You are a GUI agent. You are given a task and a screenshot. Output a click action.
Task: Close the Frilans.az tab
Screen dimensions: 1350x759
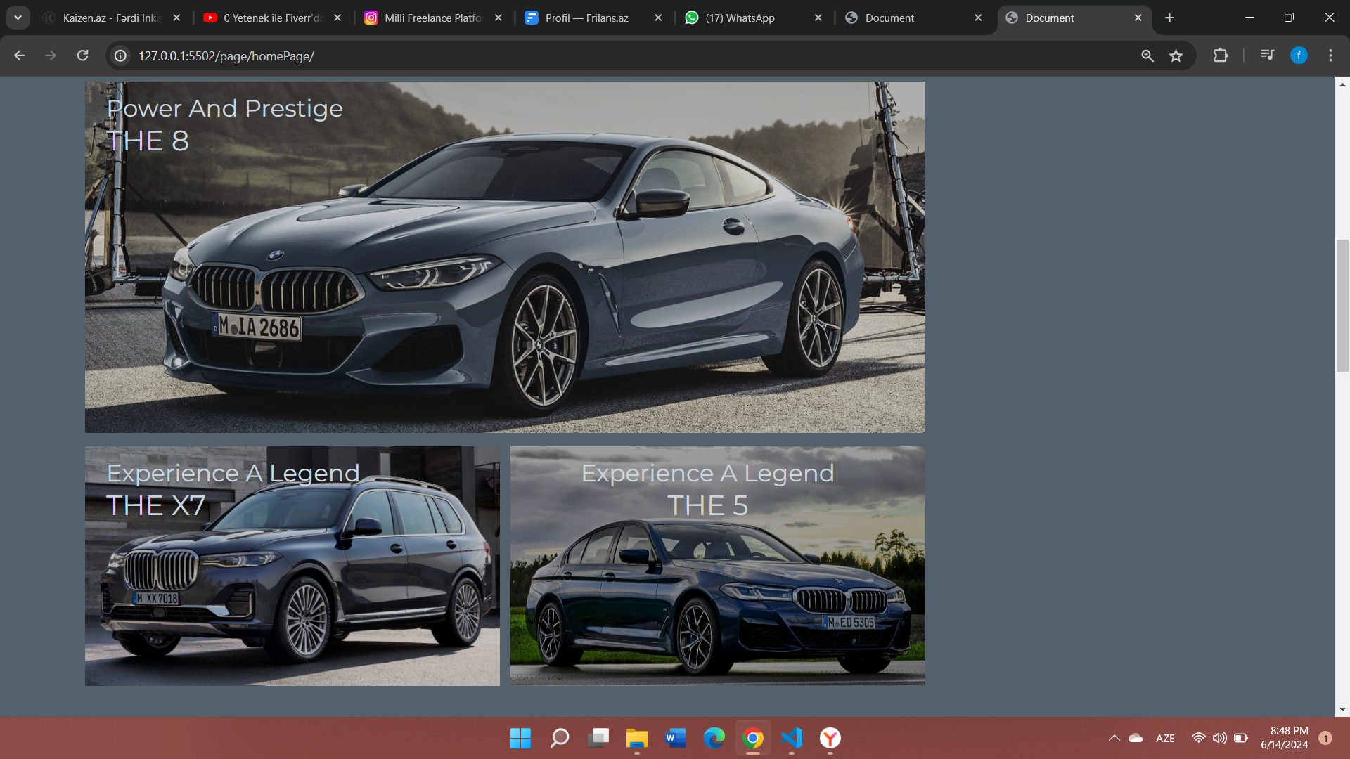[x=658, y=18]
